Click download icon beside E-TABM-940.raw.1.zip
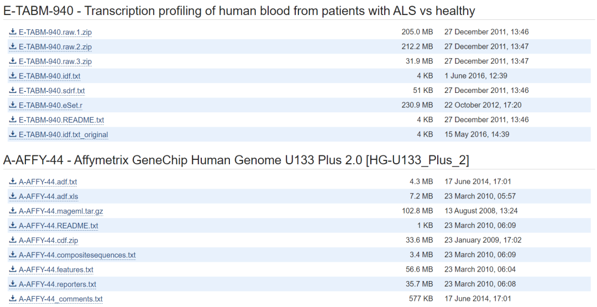 pos(13,32)
